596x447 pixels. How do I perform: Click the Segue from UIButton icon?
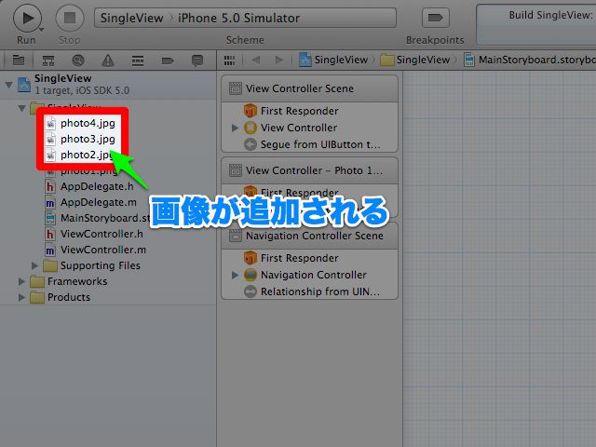250,144
